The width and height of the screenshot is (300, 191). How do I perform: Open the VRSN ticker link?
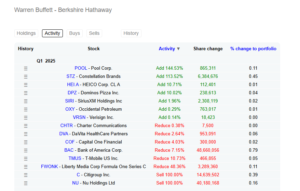coord(79,118)
